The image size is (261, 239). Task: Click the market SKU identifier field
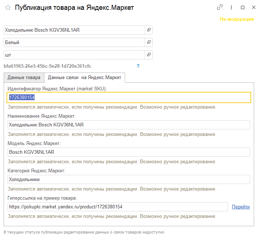(129, 98)
